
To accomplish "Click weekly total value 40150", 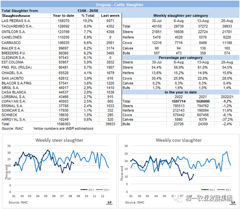I will (x=157, y=26).
